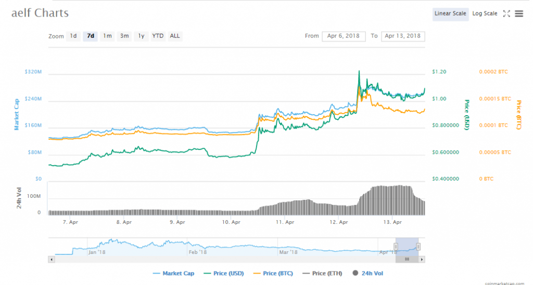Click navigator right range handle
This screenshot has height=285, width=533.
pyautogui.click(x=418, y=247)
